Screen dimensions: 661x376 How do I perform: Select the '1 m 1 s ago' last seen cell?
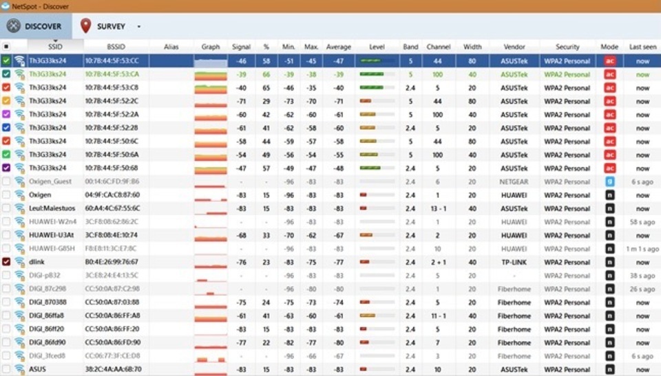642,249
